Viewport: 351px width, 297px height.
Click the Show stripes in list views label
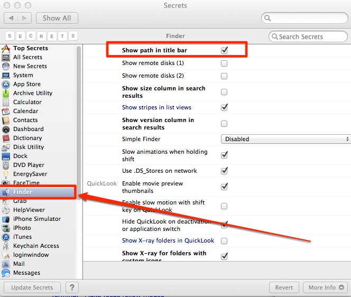pyautogui.click(x=156, y=107)
